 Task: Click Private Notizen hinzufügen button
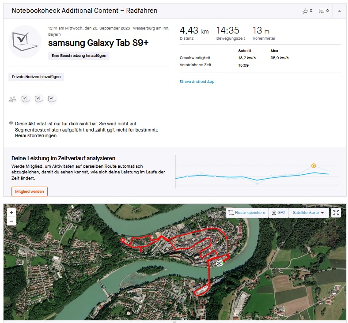click(36, 77)
